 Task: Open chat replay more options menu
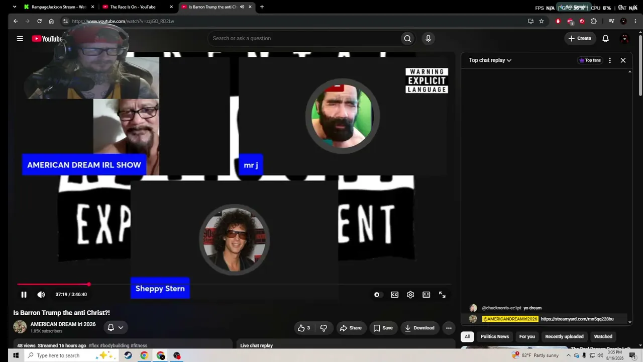pos(610,60)
